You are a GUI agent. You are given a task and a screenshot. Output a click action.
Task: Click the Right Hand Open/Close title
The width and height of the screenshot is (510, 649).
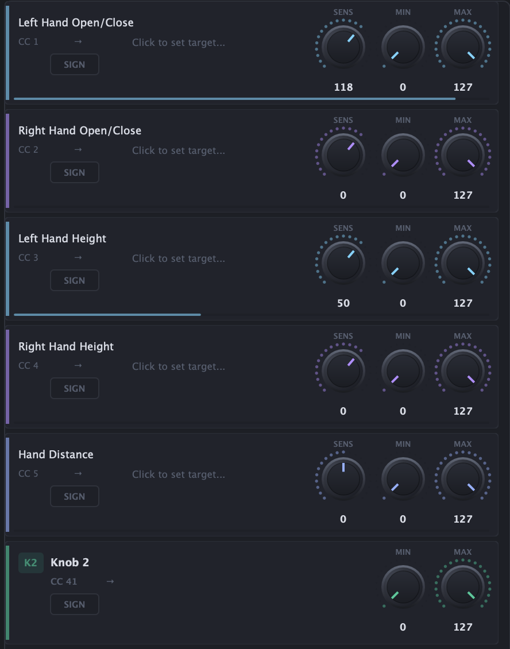80,131
